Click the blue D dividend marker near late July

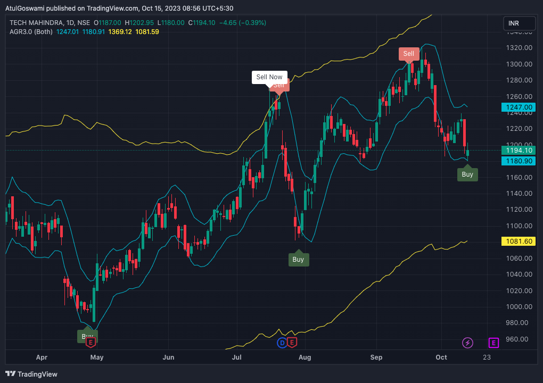point(282,343)
